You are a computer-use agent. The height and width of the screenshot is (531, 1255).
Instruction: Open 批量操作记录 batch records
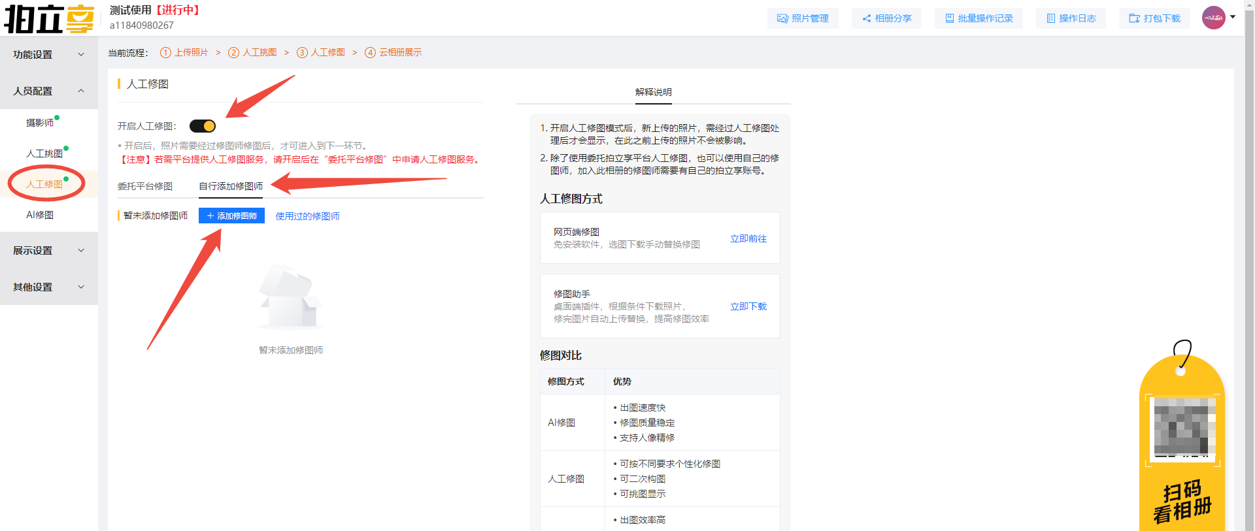[979, 18]
